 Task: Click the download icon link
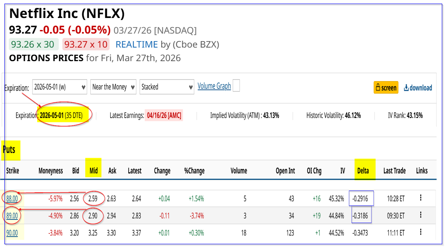(418, 88)
